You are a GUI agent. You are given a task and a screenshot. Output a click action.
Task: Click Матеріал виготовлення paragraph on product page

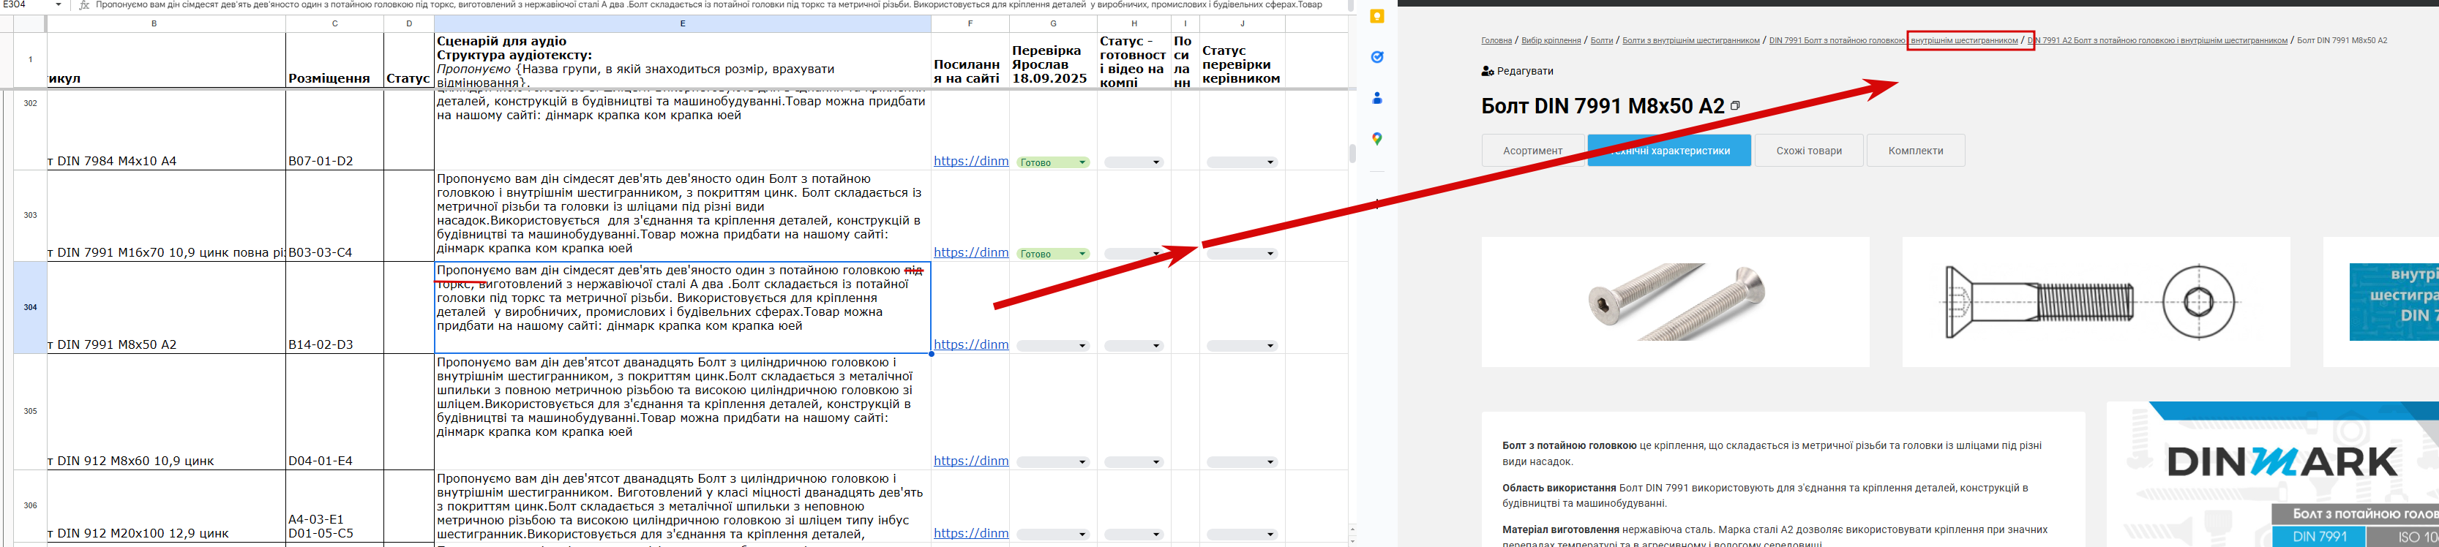coord(1775,535)
